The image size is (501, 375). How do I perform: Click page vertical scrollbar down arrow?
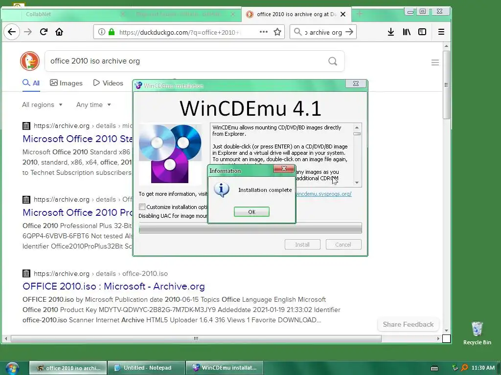point(446,331)
